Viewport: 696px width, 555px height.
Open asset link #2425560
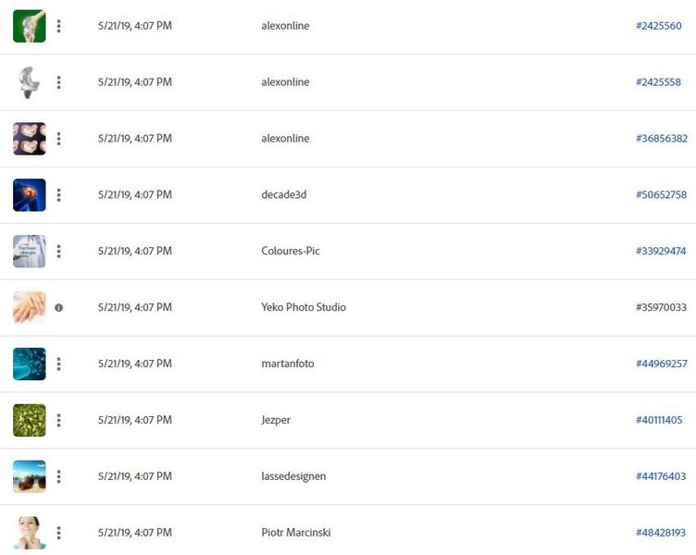click(659, 26)
